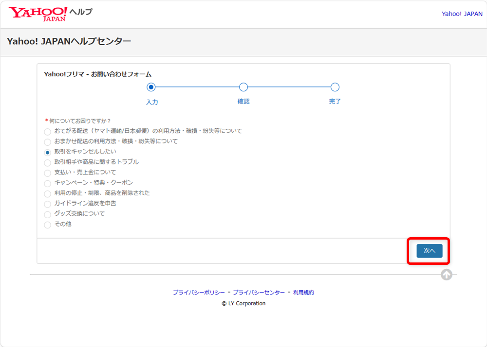The width and height of the screenshot is (487, 347).
Task: Click the Yahoo! JAPANヘルプセンター heading
Action: click(x=69, y=41)
